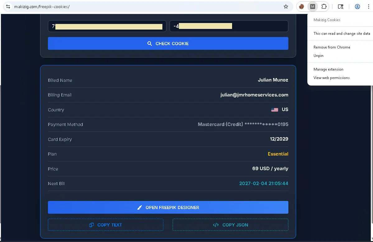Click Makizig Cookies menu header
Screen dimensions: 373x242
327,20
